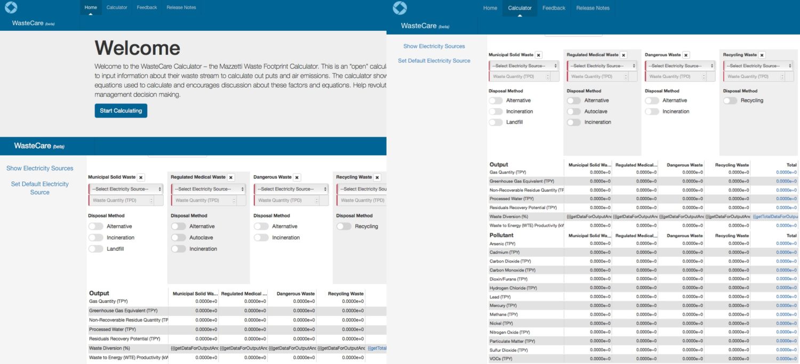Expand Recycling Waste electricity source, right screenshot
This screenshot has width=800, height=364.
[x=758, y=66]
